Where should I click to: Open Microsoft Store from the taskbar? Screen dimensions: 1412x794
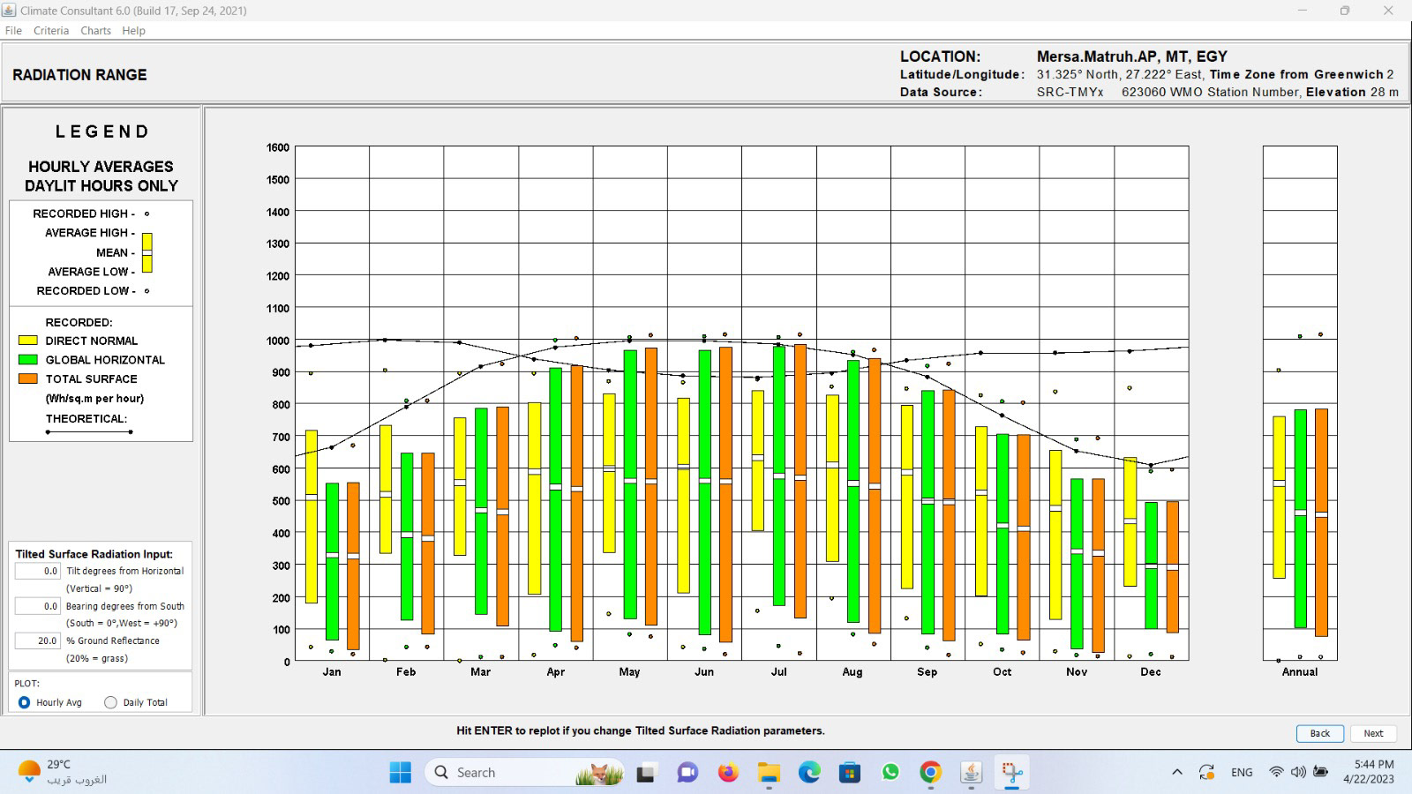849,773
